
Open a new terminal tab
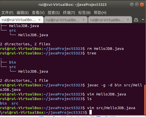tap(136, 20)
